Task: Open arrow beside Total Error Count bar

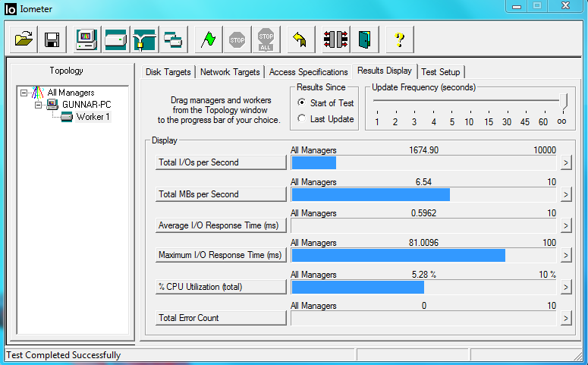Action: (x=566, y=319)
